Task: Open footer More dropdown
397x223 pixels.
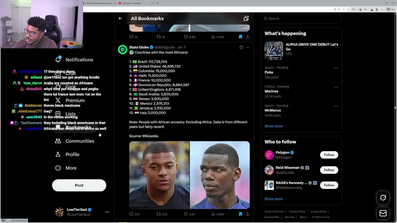Action: click(304, 217)
